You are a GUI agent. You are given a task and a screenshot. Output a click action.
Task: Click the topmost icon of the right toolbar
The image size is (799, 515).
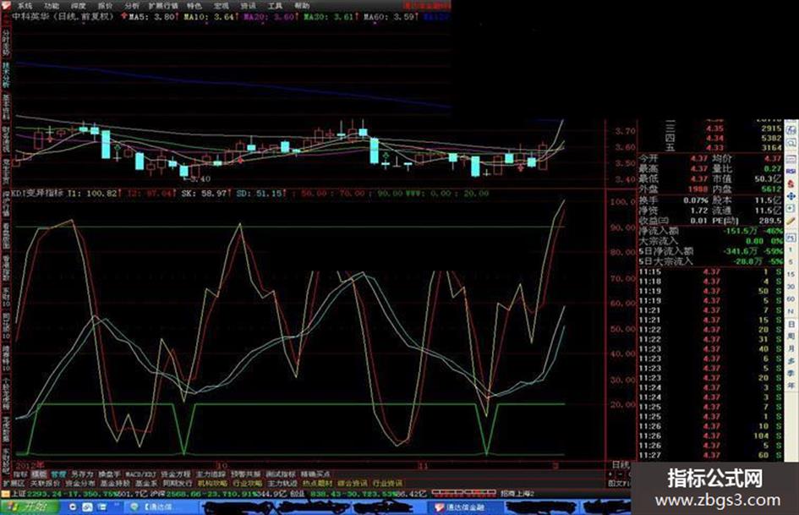(x=791, y=129)
